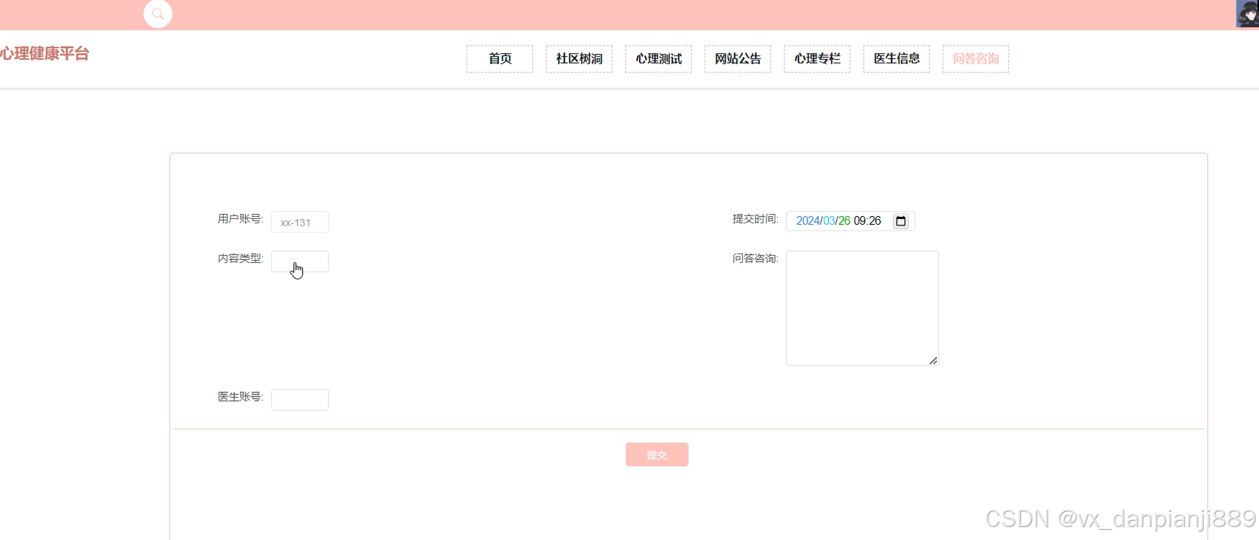Click the 医生账号 input field
Screen dimensions: 1259x540
click(300, 399)
